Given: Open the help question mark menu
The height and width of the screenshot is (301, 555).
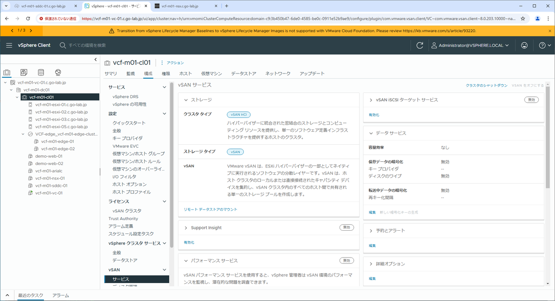Looking at the screenshot, I should pos(545,45).
